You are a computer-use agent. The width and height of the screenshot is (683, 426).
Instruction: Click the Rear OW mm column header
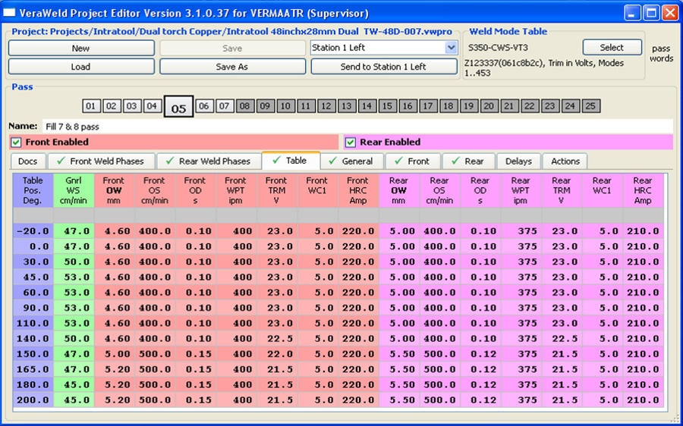pyautogui.click(x=398, y=190)
